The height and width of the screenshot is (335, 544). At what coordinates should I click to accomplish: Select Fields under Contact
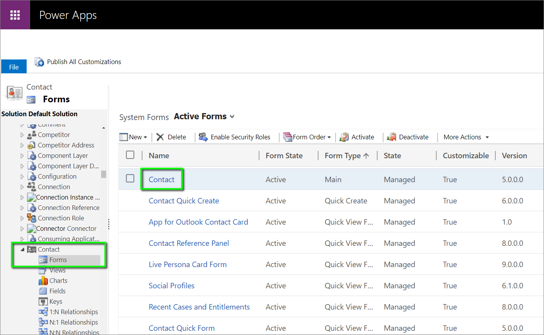click(x=58, y=291)
